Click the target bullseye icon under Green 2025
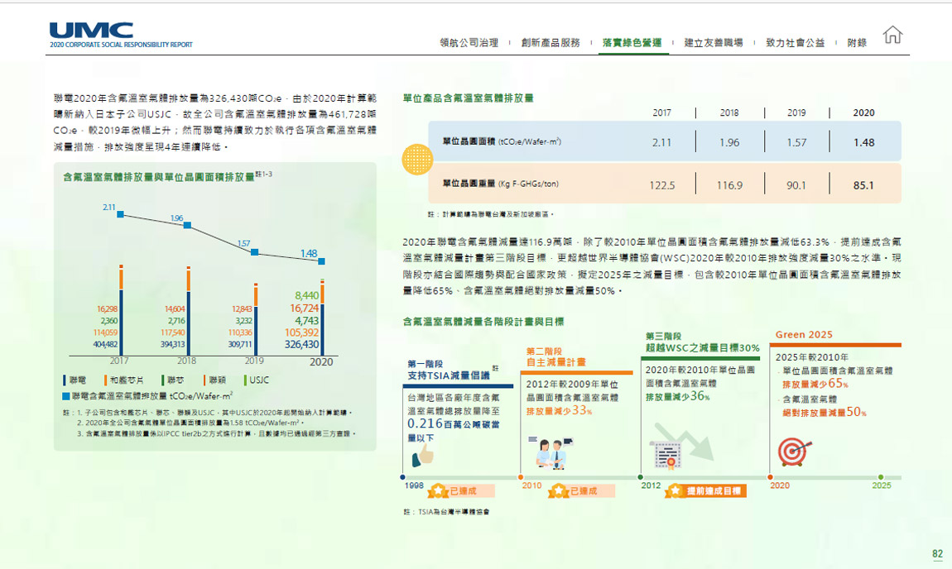This screenshot has width=952, height=569. [792, 452]
